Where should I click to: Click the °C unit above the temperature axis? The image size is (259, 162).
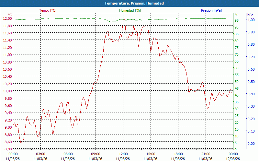[10, 15]
